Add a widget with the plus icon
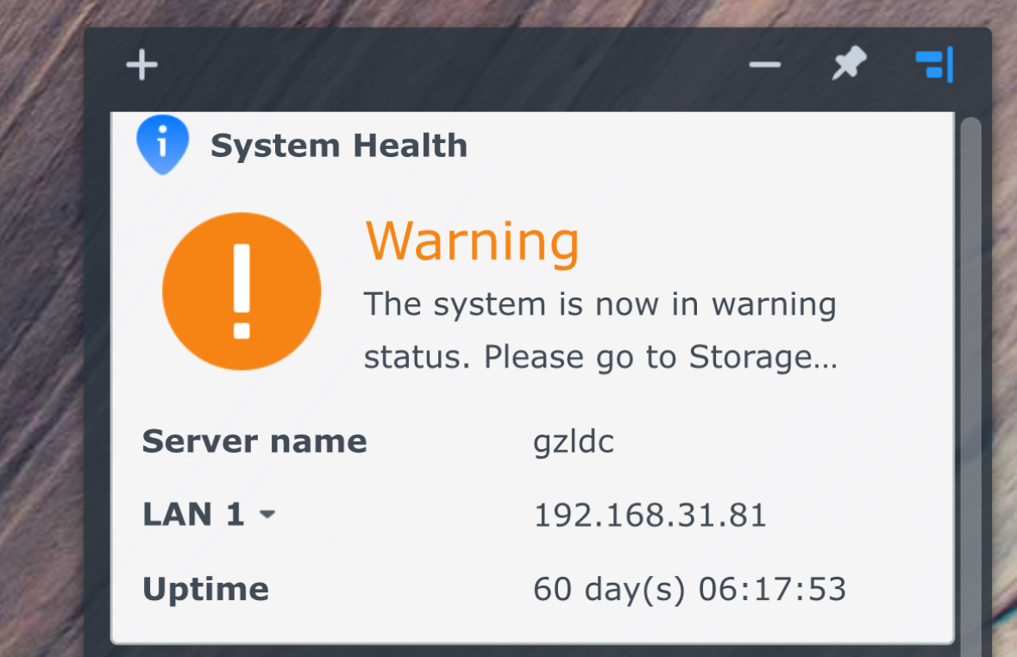Viewport: 1017px width, 657px height. 141,65
